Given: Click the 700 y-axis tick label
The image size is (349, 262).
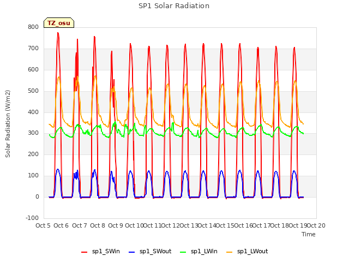Looking at the screenshot, I should coord(33,48).
